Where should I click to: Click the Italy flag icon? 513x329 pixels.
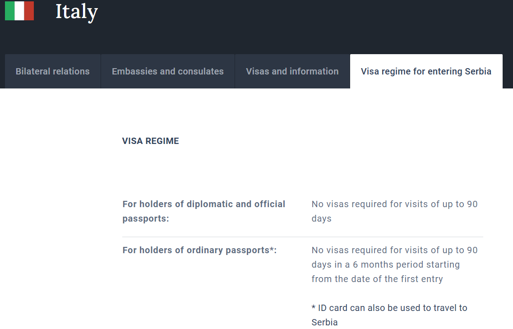coord(19,11)
